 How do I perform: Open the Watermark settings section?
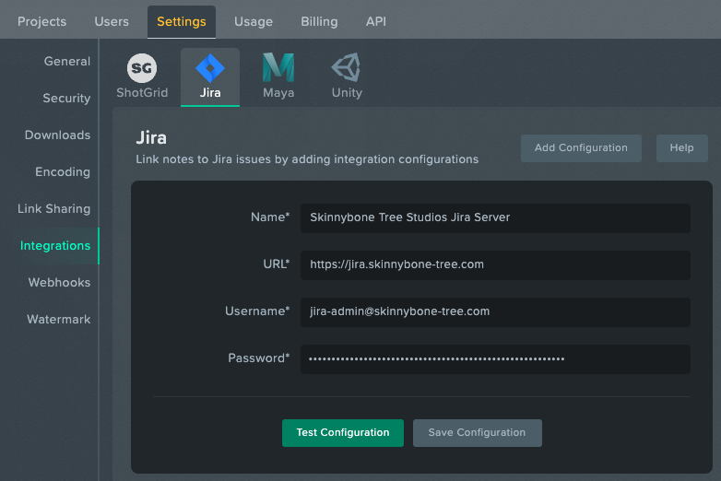(58, 320)
